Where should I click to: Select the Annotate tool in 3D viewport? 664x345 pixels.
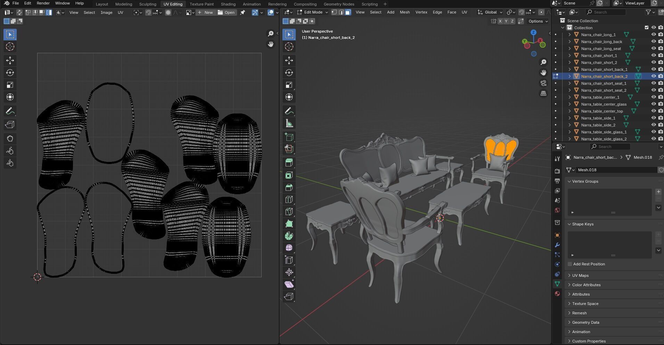pyautogui.click(x=289, y=111)
